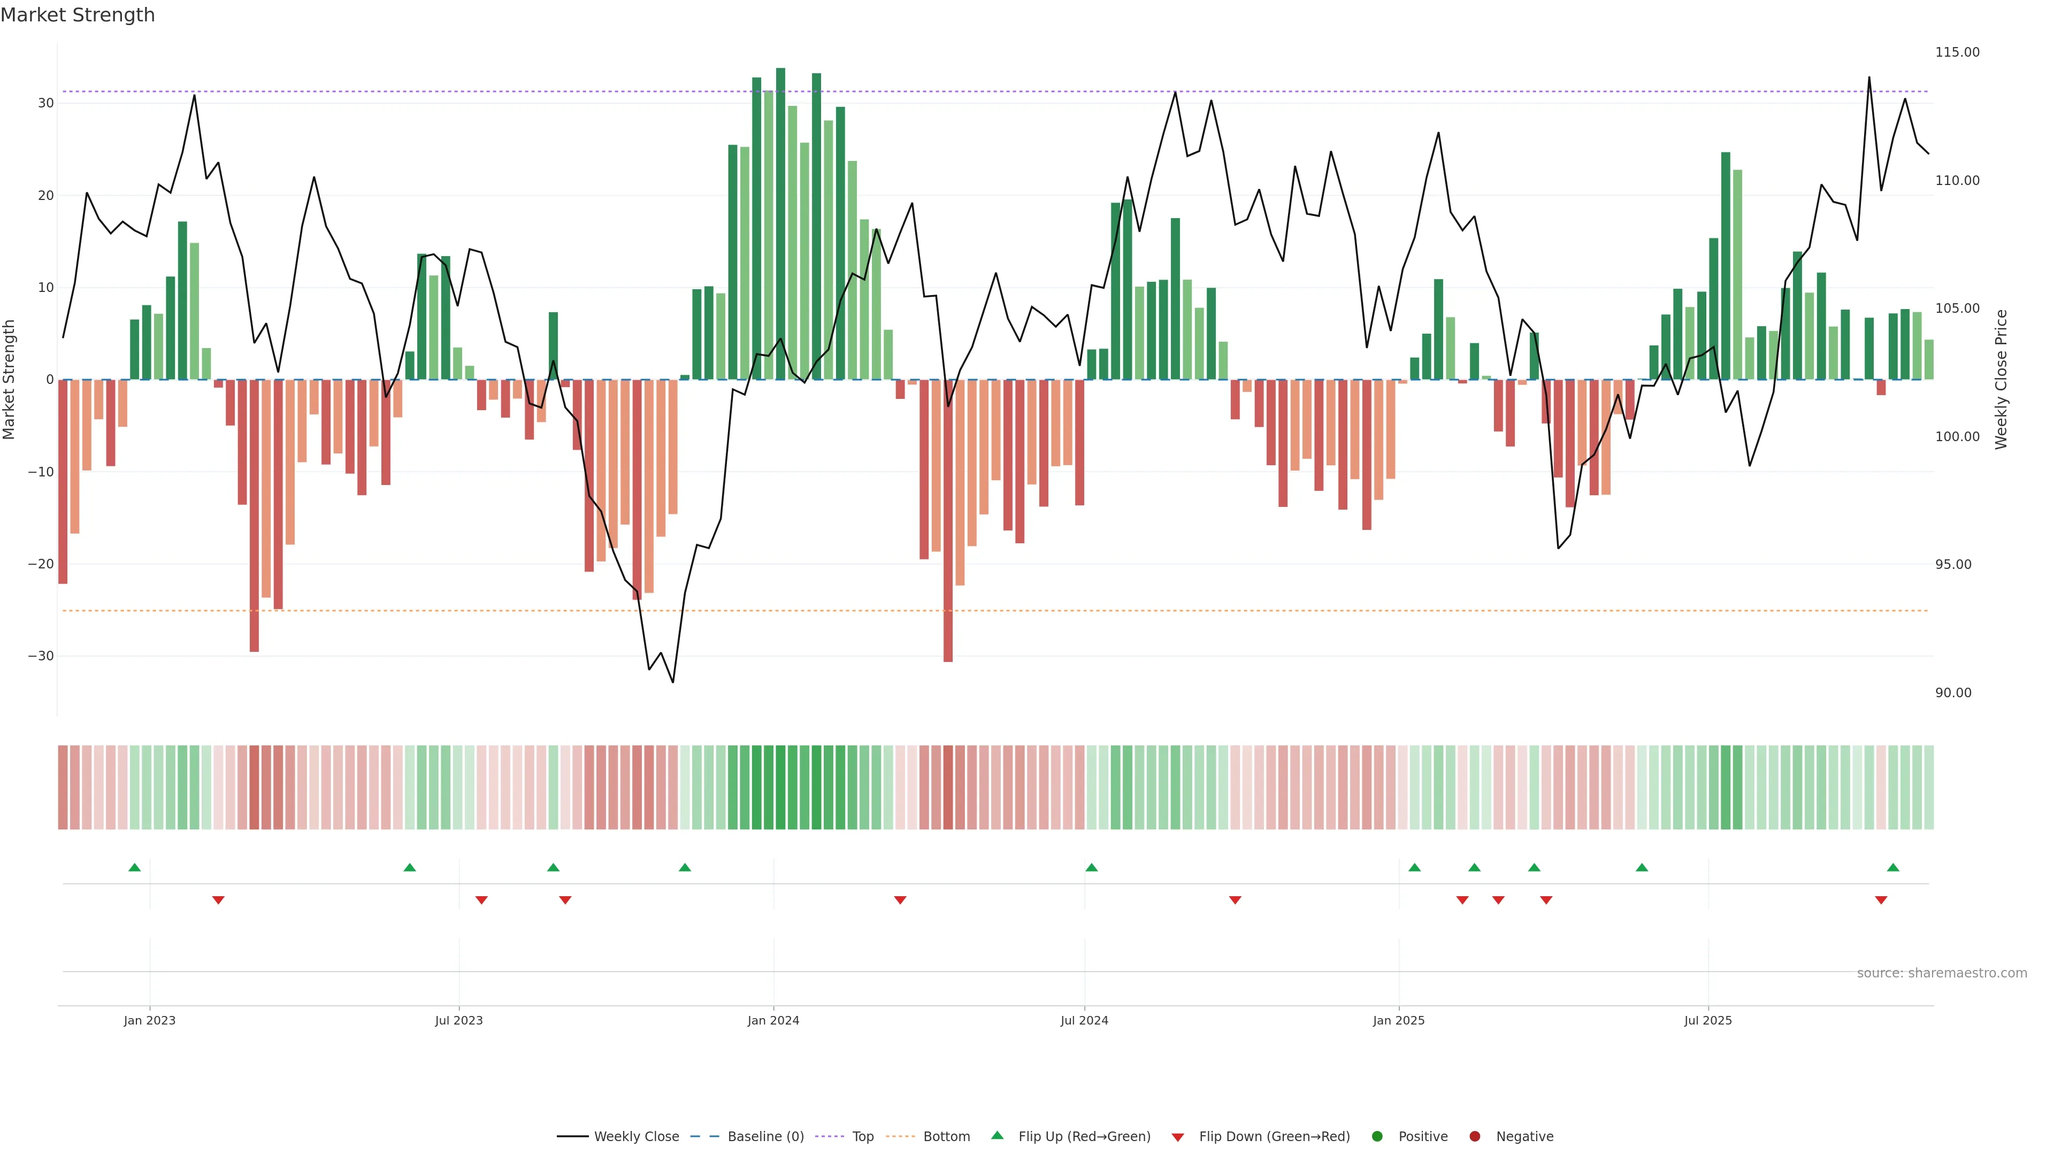Hide the Top threshold legend item
The height and width of the screenshot is (1155, 2054).
[862, 1137]
